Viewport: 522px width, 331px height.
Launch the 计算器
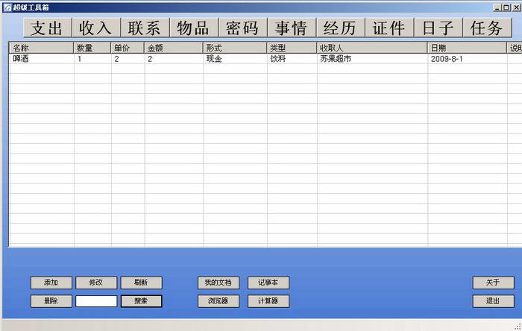click(268, 301)
